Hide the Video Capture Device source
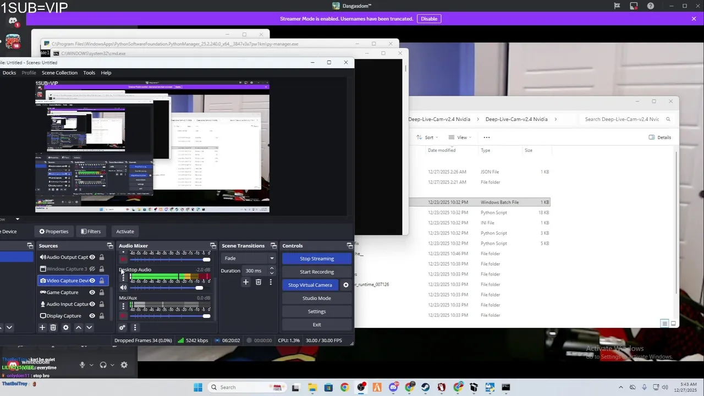The height and width of the screenshot is (396, 704). [92, 280]
